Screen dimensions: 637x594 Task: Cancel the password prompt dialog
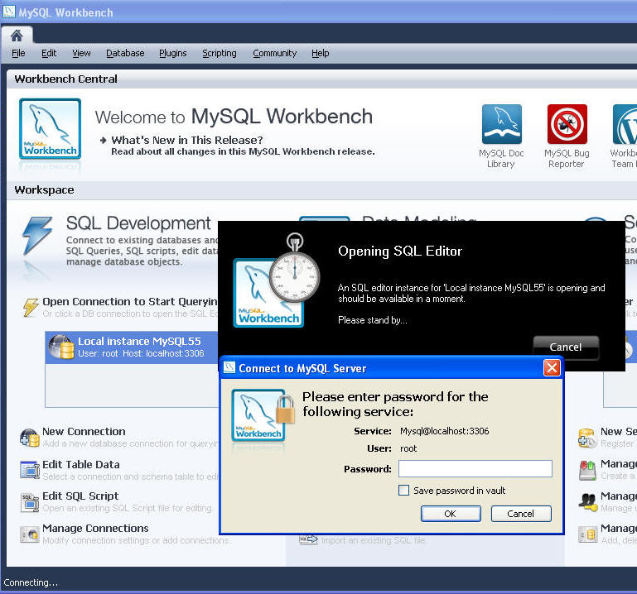pos(521,514)
